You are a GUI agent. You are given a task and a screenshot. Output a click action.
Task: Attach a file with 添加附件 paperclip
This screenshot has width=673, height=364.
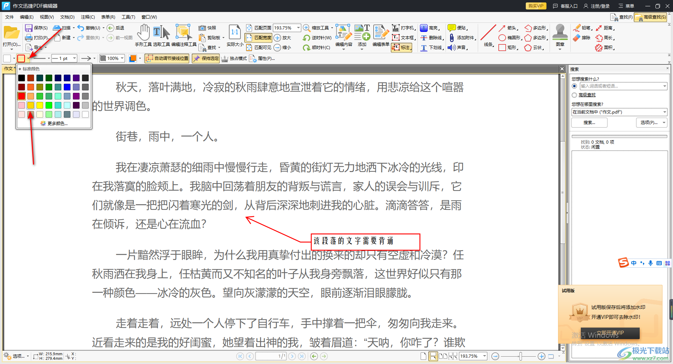(x=462, y=37)
